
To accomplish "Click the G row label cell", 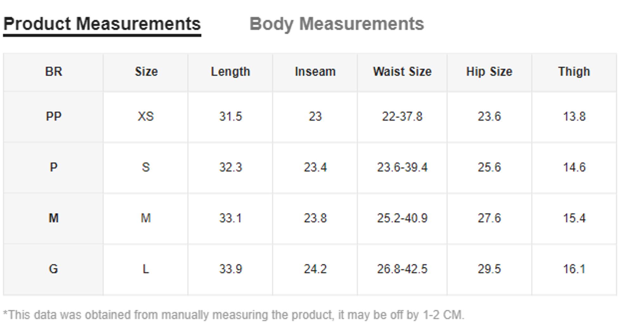I will click(53, 269).
